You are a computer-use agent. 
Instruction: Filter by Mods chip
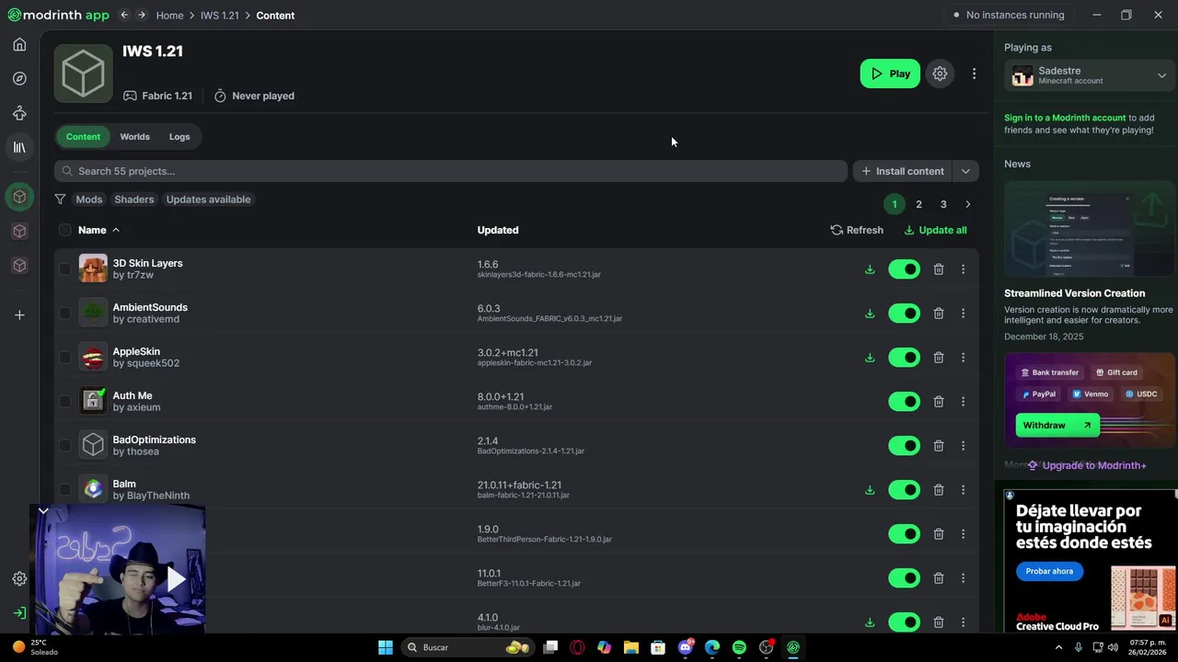89,200
